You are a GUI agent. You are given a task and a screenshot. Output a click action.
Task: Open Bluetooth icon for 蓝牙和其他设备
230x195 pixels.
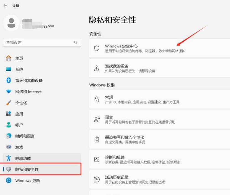point(9,80)
